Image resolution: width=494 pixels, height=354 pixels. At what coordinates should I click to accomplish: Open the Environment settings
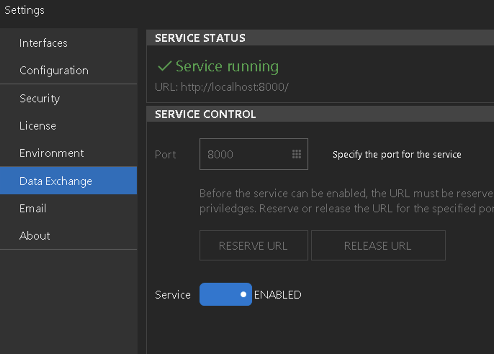[x=68, y=153]
